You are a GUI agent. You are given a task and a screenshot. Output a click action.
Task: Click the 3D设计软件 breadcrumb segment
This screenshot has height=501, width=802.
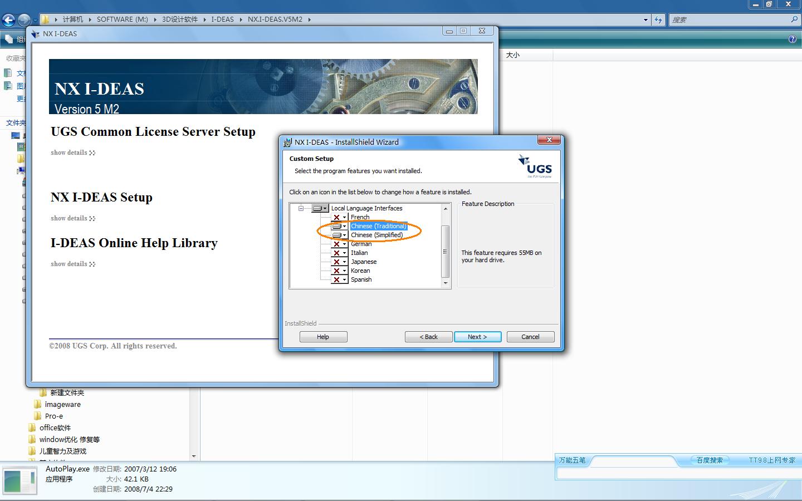[180, 19]
